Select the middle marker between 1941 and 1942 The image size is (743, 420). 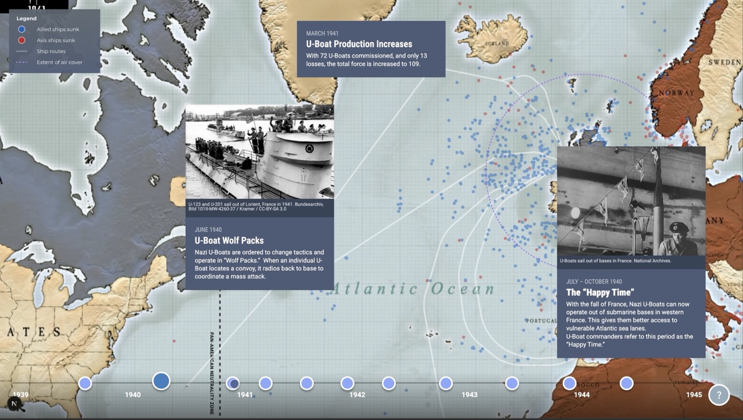point(306,383)
